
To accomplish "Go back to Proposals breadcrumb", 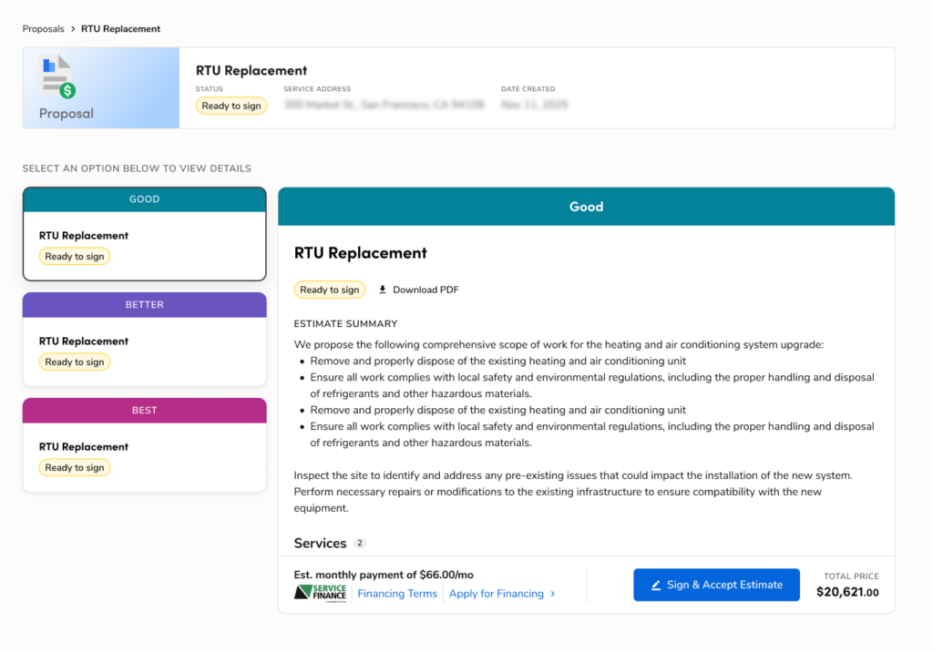I will click(43, 29).
